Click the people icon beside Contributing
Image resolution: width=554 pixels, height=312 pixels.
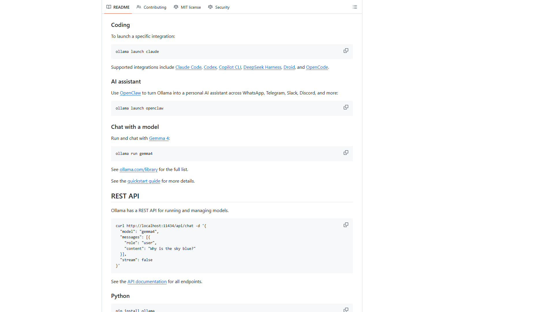click(x=139, y=7)
